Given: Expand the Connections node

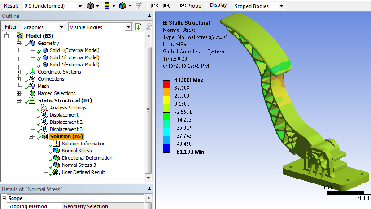Looking at the screenshot, I should (18, 79).
